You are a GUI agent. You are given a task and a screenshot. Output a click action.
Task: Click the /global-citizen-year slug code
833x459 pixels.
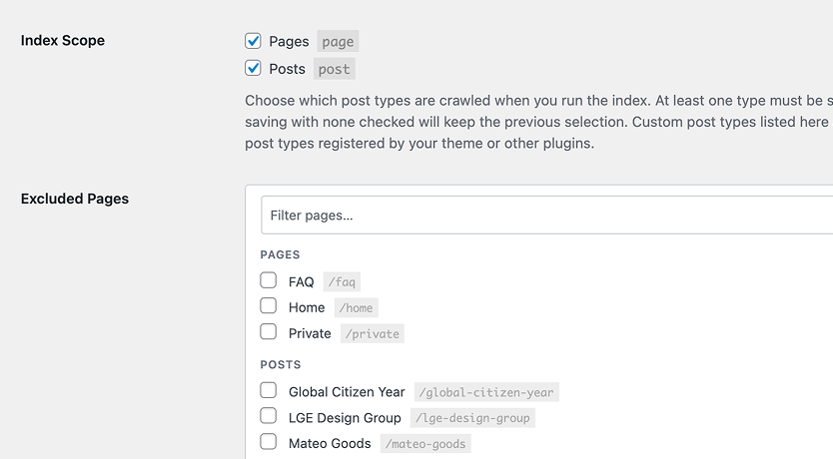coord(485,392)
